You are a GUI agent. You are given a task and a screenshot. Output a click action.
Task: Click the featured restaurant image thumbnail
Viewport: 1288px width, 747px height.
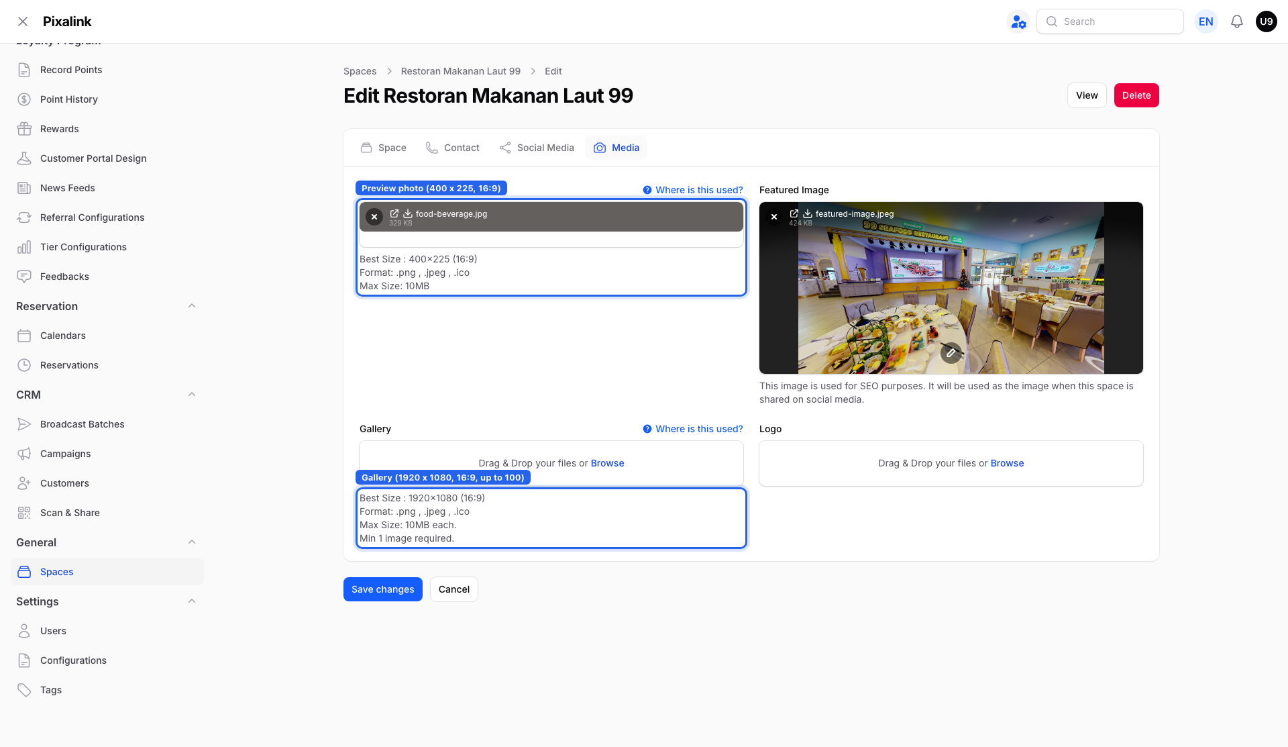click(951, 288)
